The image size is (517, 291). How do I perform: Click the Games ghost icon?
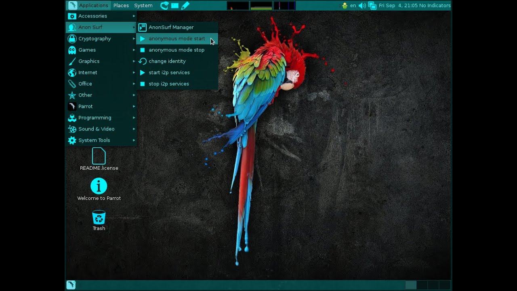tap(72, 50)
